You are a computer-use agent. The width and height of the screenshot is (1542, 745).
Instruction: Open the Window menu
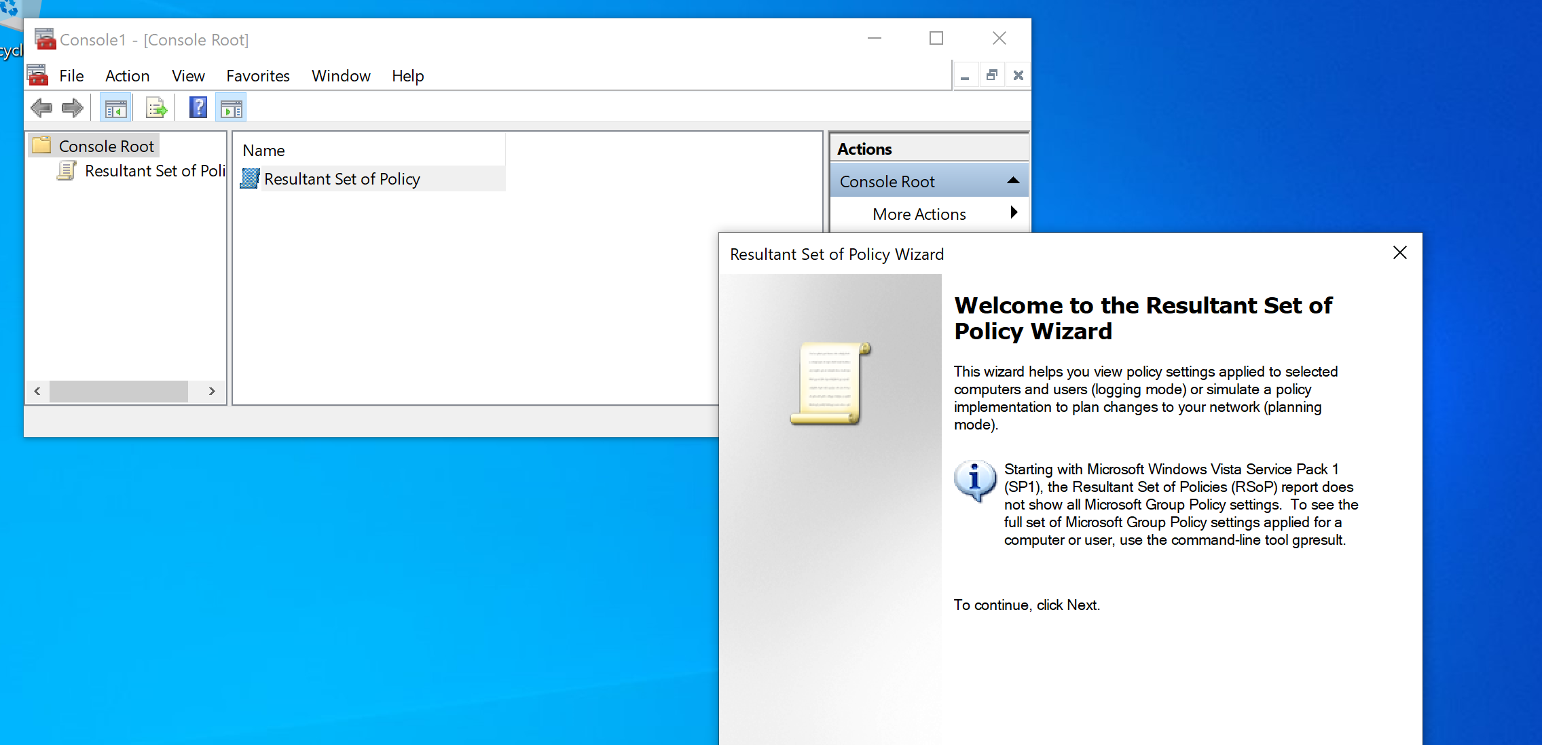coord(341,75)
